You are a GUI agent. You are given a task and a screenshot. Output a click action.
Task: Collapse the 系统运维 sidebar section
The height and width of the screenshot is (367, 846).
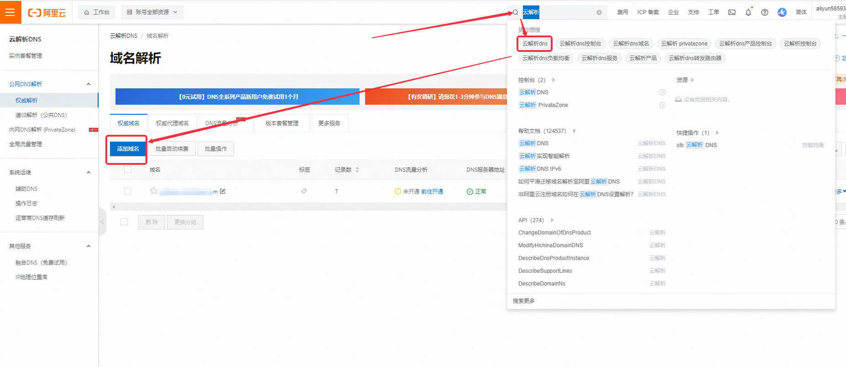tap(89, 172)
